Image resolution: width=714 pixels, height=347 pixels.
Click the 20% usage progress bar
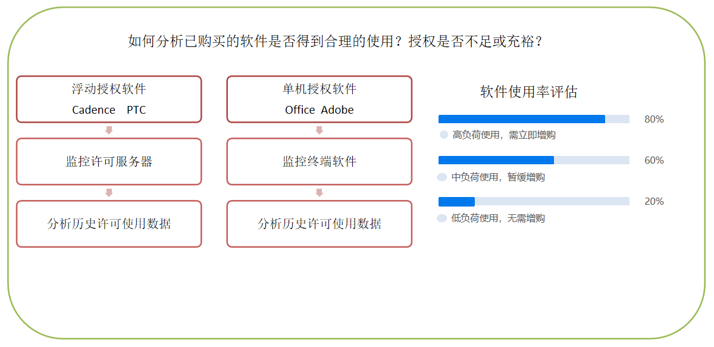[x=534, y=201]
